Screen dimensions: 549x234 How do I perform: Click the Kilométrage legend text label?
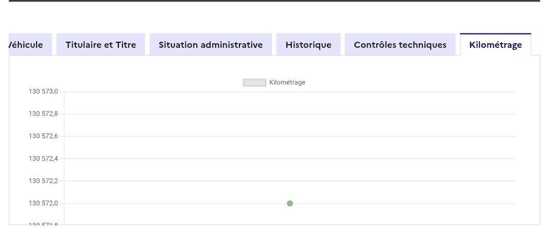click(x=287, y=82)
